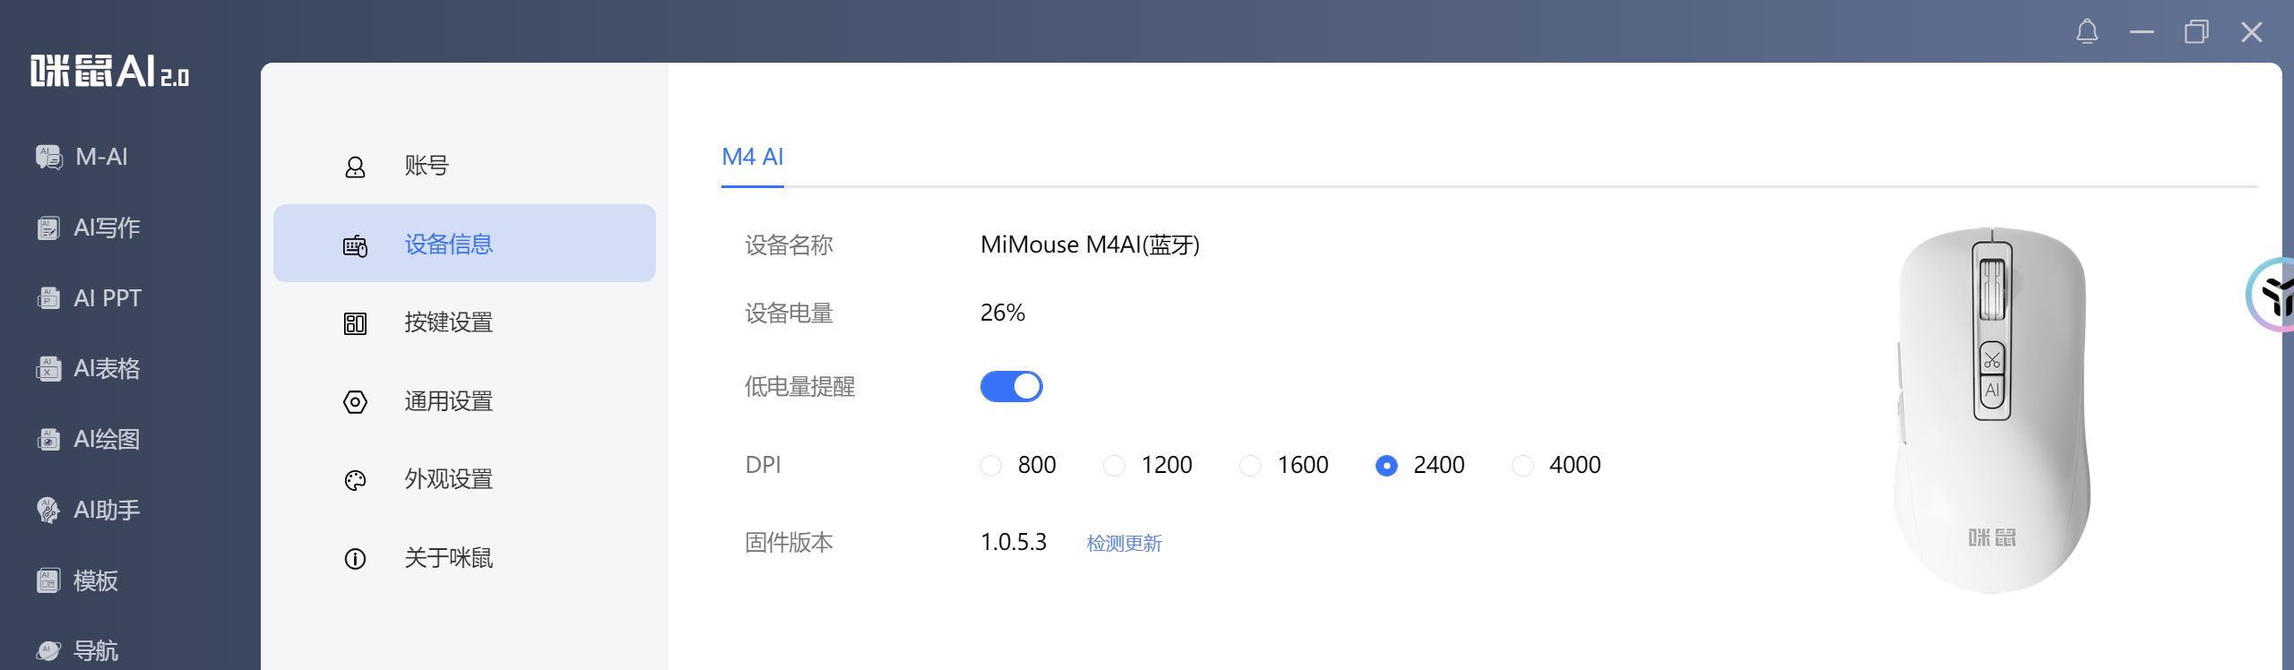Open the 模板 sidebar label
Viewport: 2294px width, 670px height.
pyautogui.click(x=96, y=580)
